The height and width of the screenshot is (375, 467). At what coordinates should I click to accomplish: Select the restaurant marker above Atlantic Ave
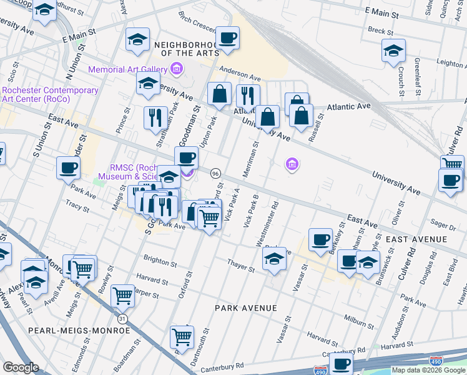[x=248, y=96]
